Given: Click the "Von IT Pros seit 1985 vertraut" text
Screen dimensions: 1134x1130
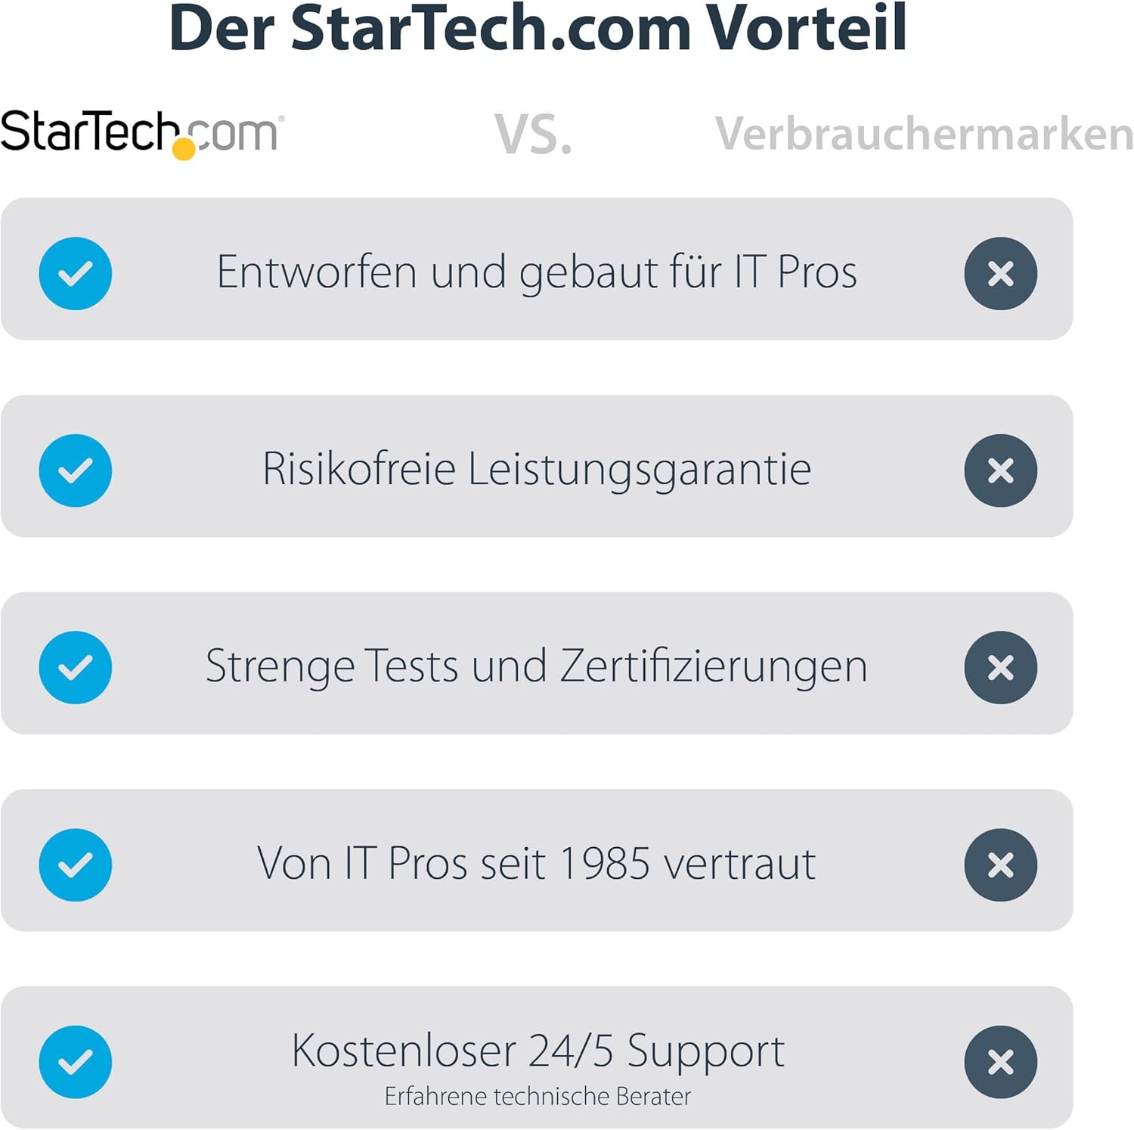Looking at the screenshot, I should [x=537, y=863].
